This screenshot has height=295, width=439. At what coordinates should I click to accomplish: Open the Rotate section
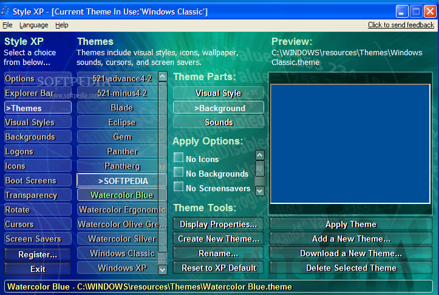(38, 209)
